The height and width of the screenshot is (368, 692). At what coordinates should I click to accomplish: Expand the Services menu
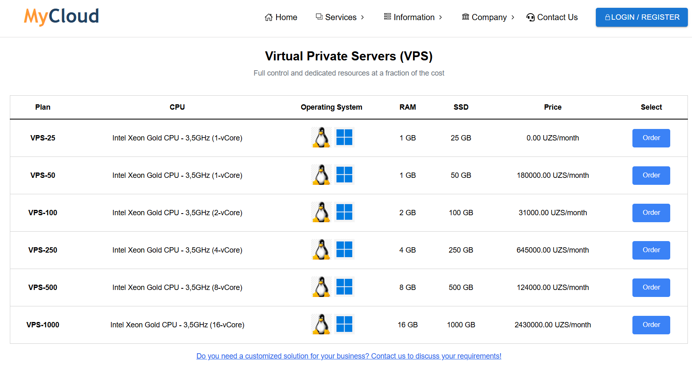click(340, 17)
